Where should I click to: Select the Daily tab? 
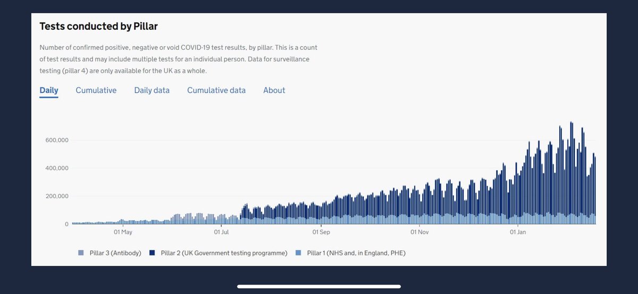pyautogui.click(x=49, y=90)
